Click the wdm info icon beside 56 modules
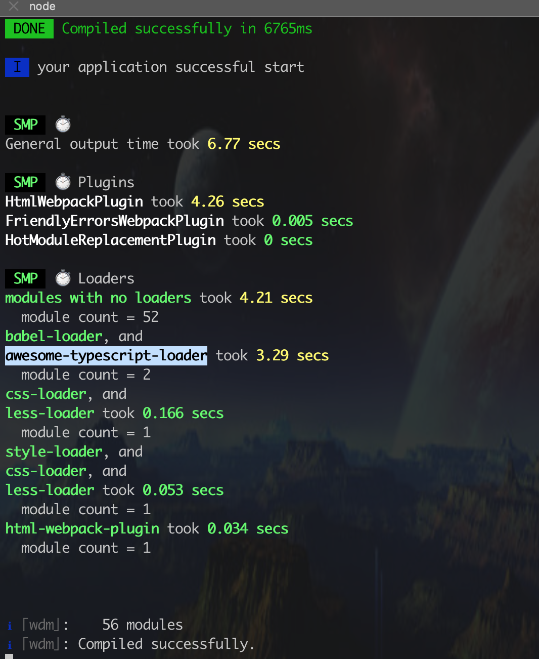This screenshot has height=659, width=539. tap(10, 626)
